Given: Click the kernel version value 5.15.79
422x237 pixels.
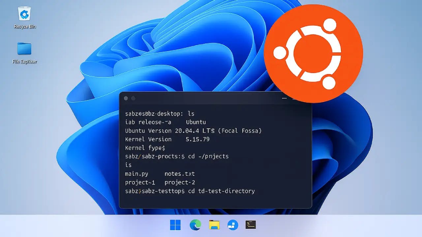Looking at the screenshot, I should (197, 139).
